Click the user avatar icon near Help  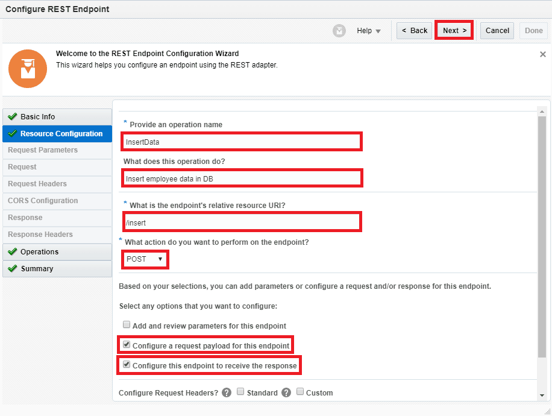click(339, 30)
